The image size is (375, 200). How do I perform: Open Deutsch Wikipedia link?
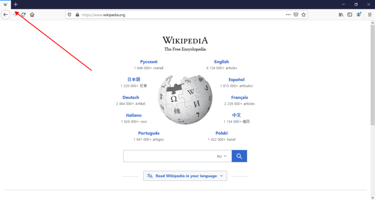coord(131,98)
